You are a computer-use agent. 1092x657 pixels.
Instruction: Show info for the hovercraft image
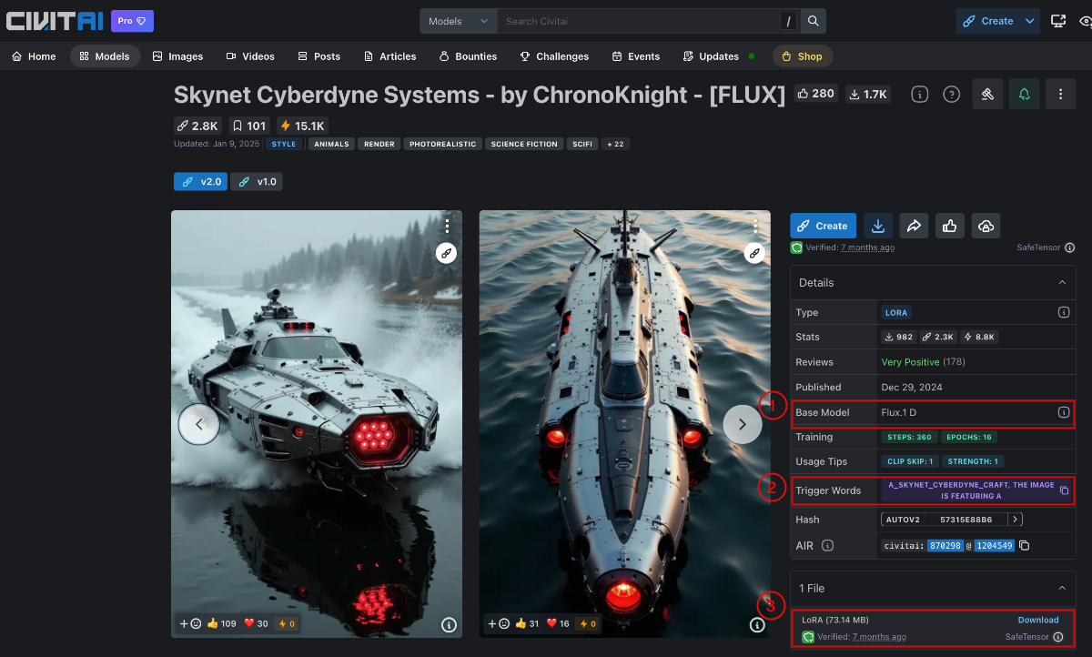(449, 624)
